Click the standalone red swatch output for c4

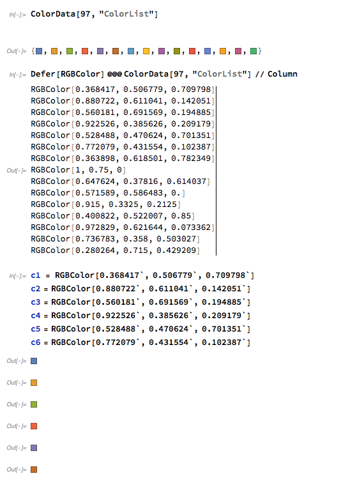(x=34, y=426)
